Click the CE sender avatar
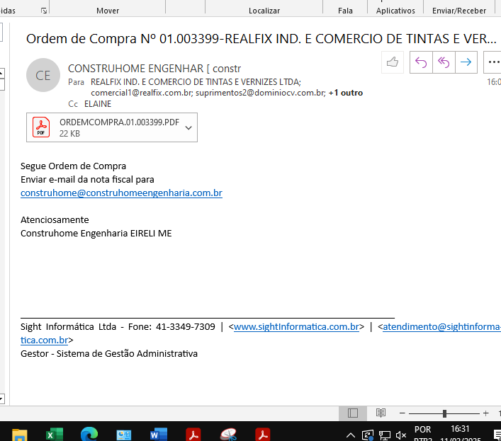The image size is (501, 441). (x=43, y=75)
